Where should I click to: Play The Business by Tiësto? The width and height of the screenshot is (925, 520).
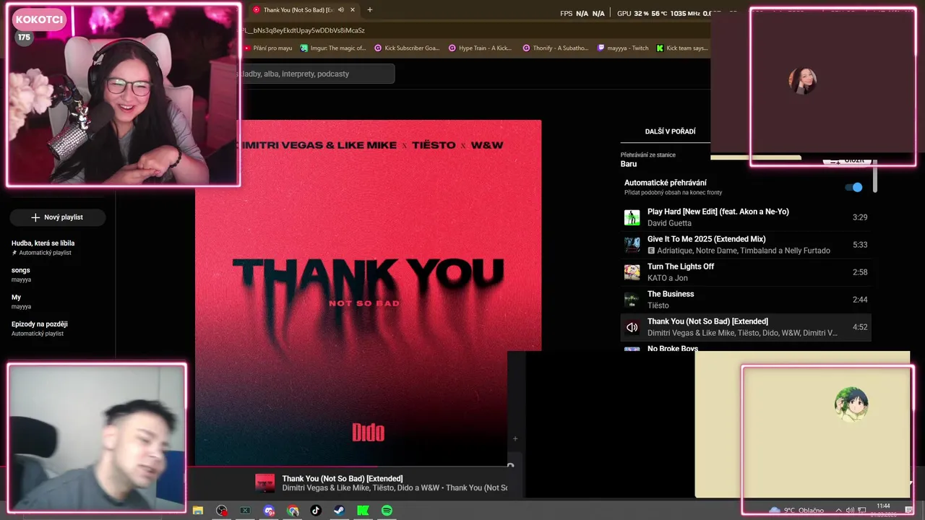click(746, 300)
